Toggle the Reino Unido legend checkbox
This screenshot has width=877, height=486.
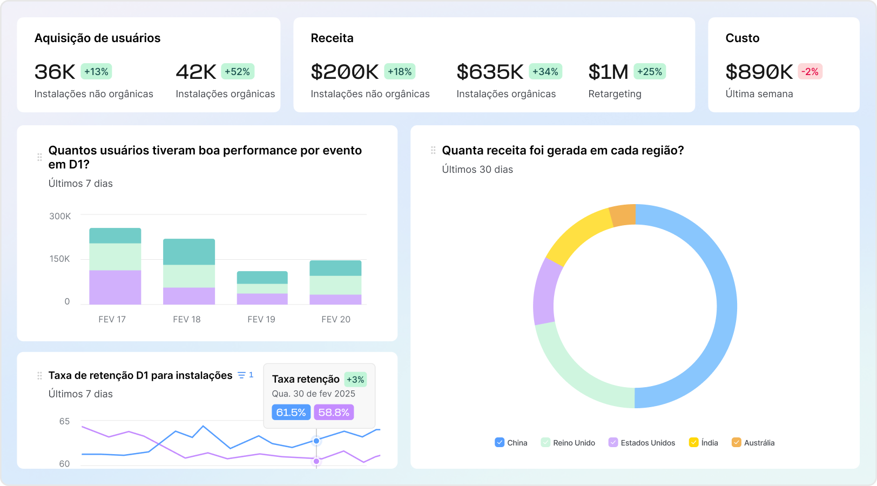(x=545, y=442)
